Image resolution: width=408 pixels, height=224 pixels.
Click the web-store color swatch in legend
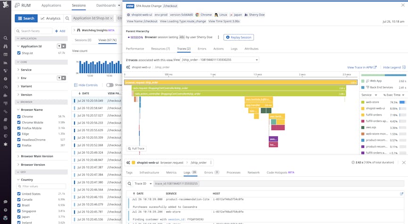click(x=363, y=102)
